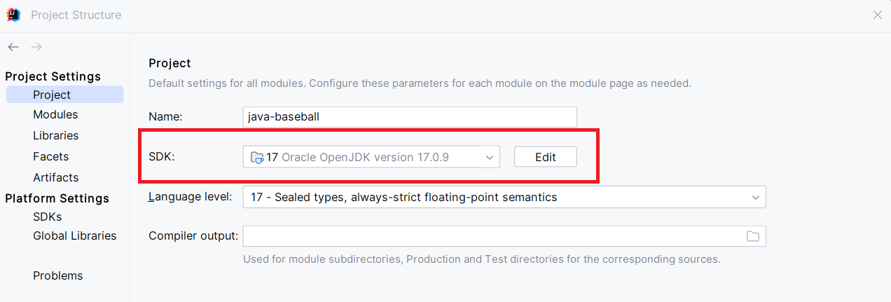Image resolution: width=891 pixels, height=302 pixels.
Task: Expand the SDK dropdown chevron
Action: (490, 157)
